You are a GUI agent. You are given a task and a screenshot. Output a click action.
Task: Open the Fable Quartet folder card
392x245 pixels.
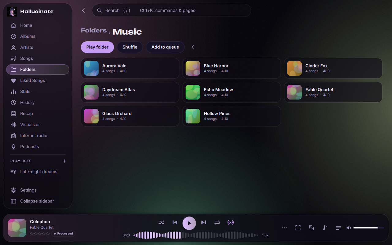coord(333,92)
